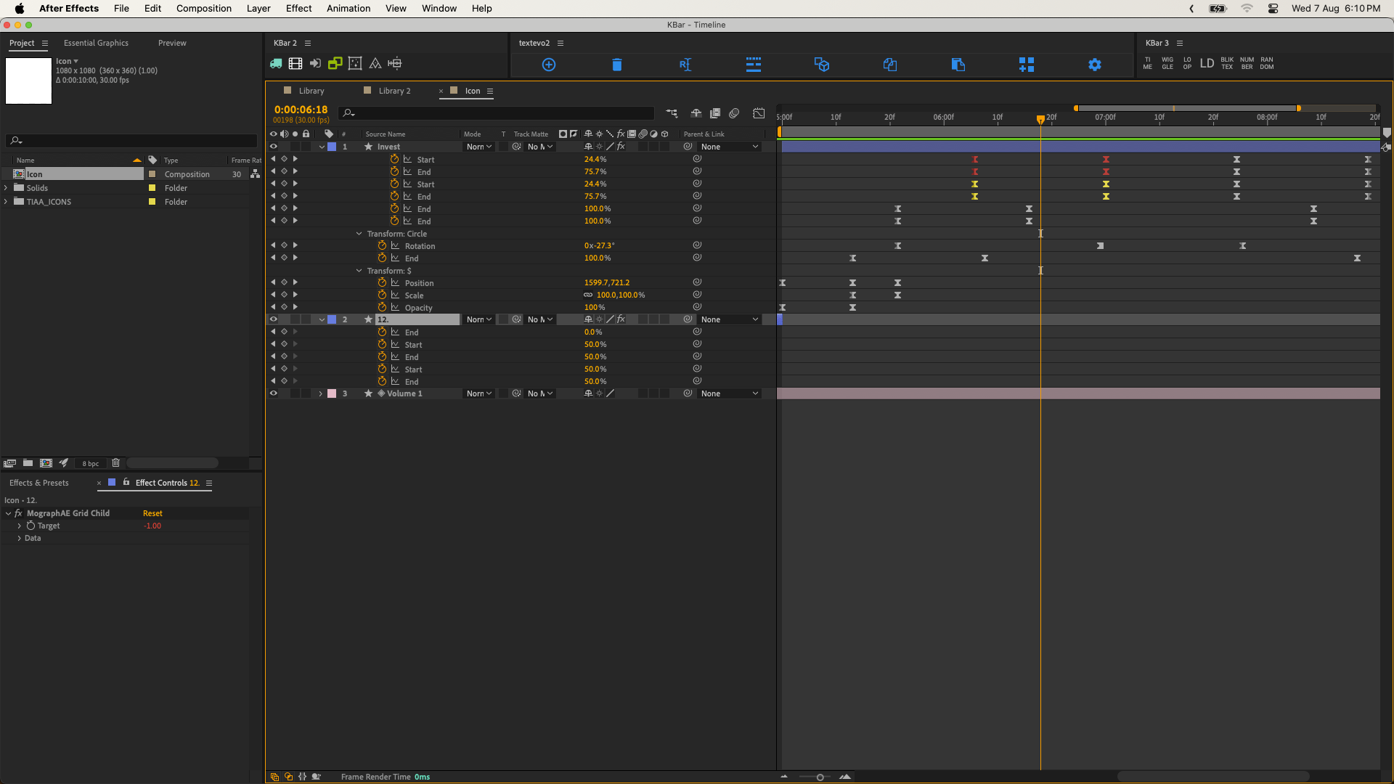Open the timeline Graph Editor icon
Viewport: 1394px width, 784px height.
[x=759, y=113]
